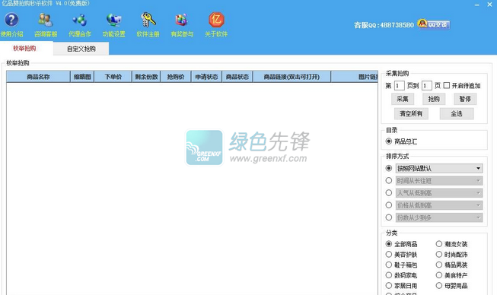Select the 按照网站默认 sort radio button
The width and height of the screenshot is (497, 295).
pos(389,168)
